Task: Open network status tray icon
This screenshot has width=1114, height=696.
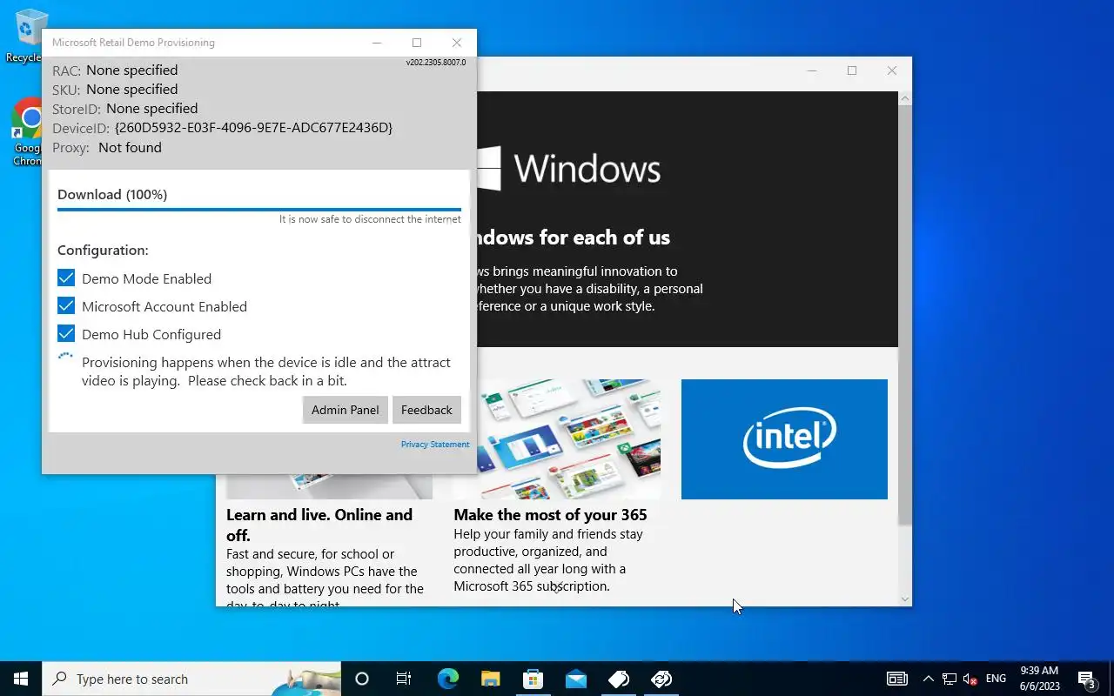Action: coord(949,679)
